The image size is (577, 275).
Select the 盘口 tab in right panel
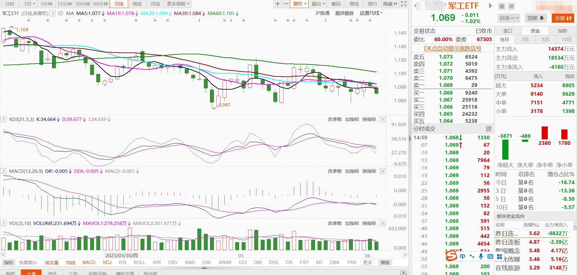click(508, 31)
